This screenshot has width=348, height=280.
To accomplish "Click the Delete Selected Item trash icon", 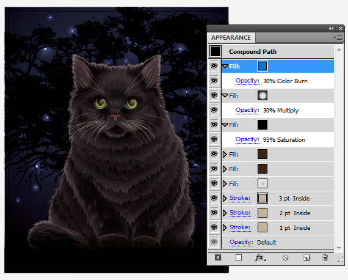I will pyautogui.click(x=325, y=257).
